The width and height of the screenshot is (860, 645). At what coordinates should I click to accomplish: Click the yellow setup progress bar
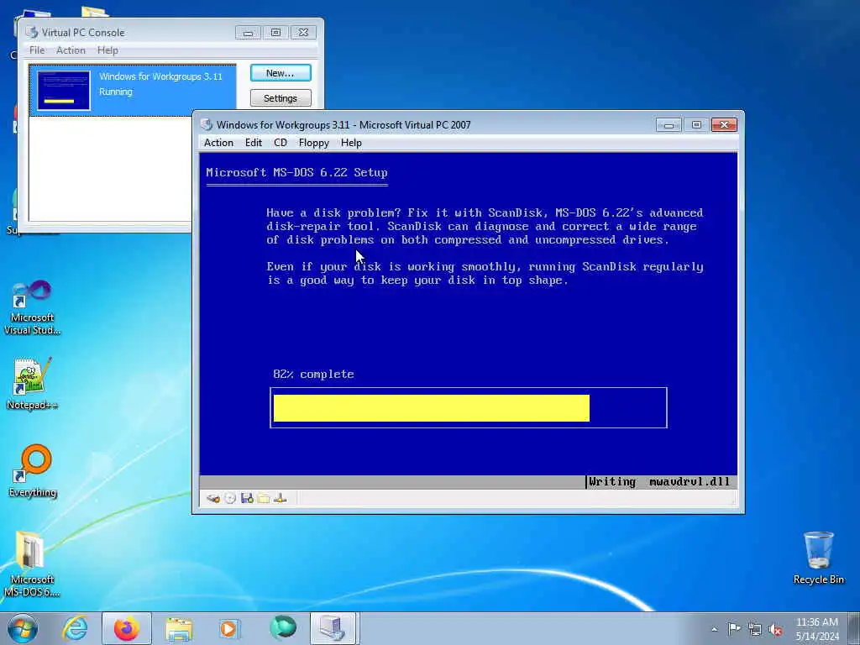[431, 408]
